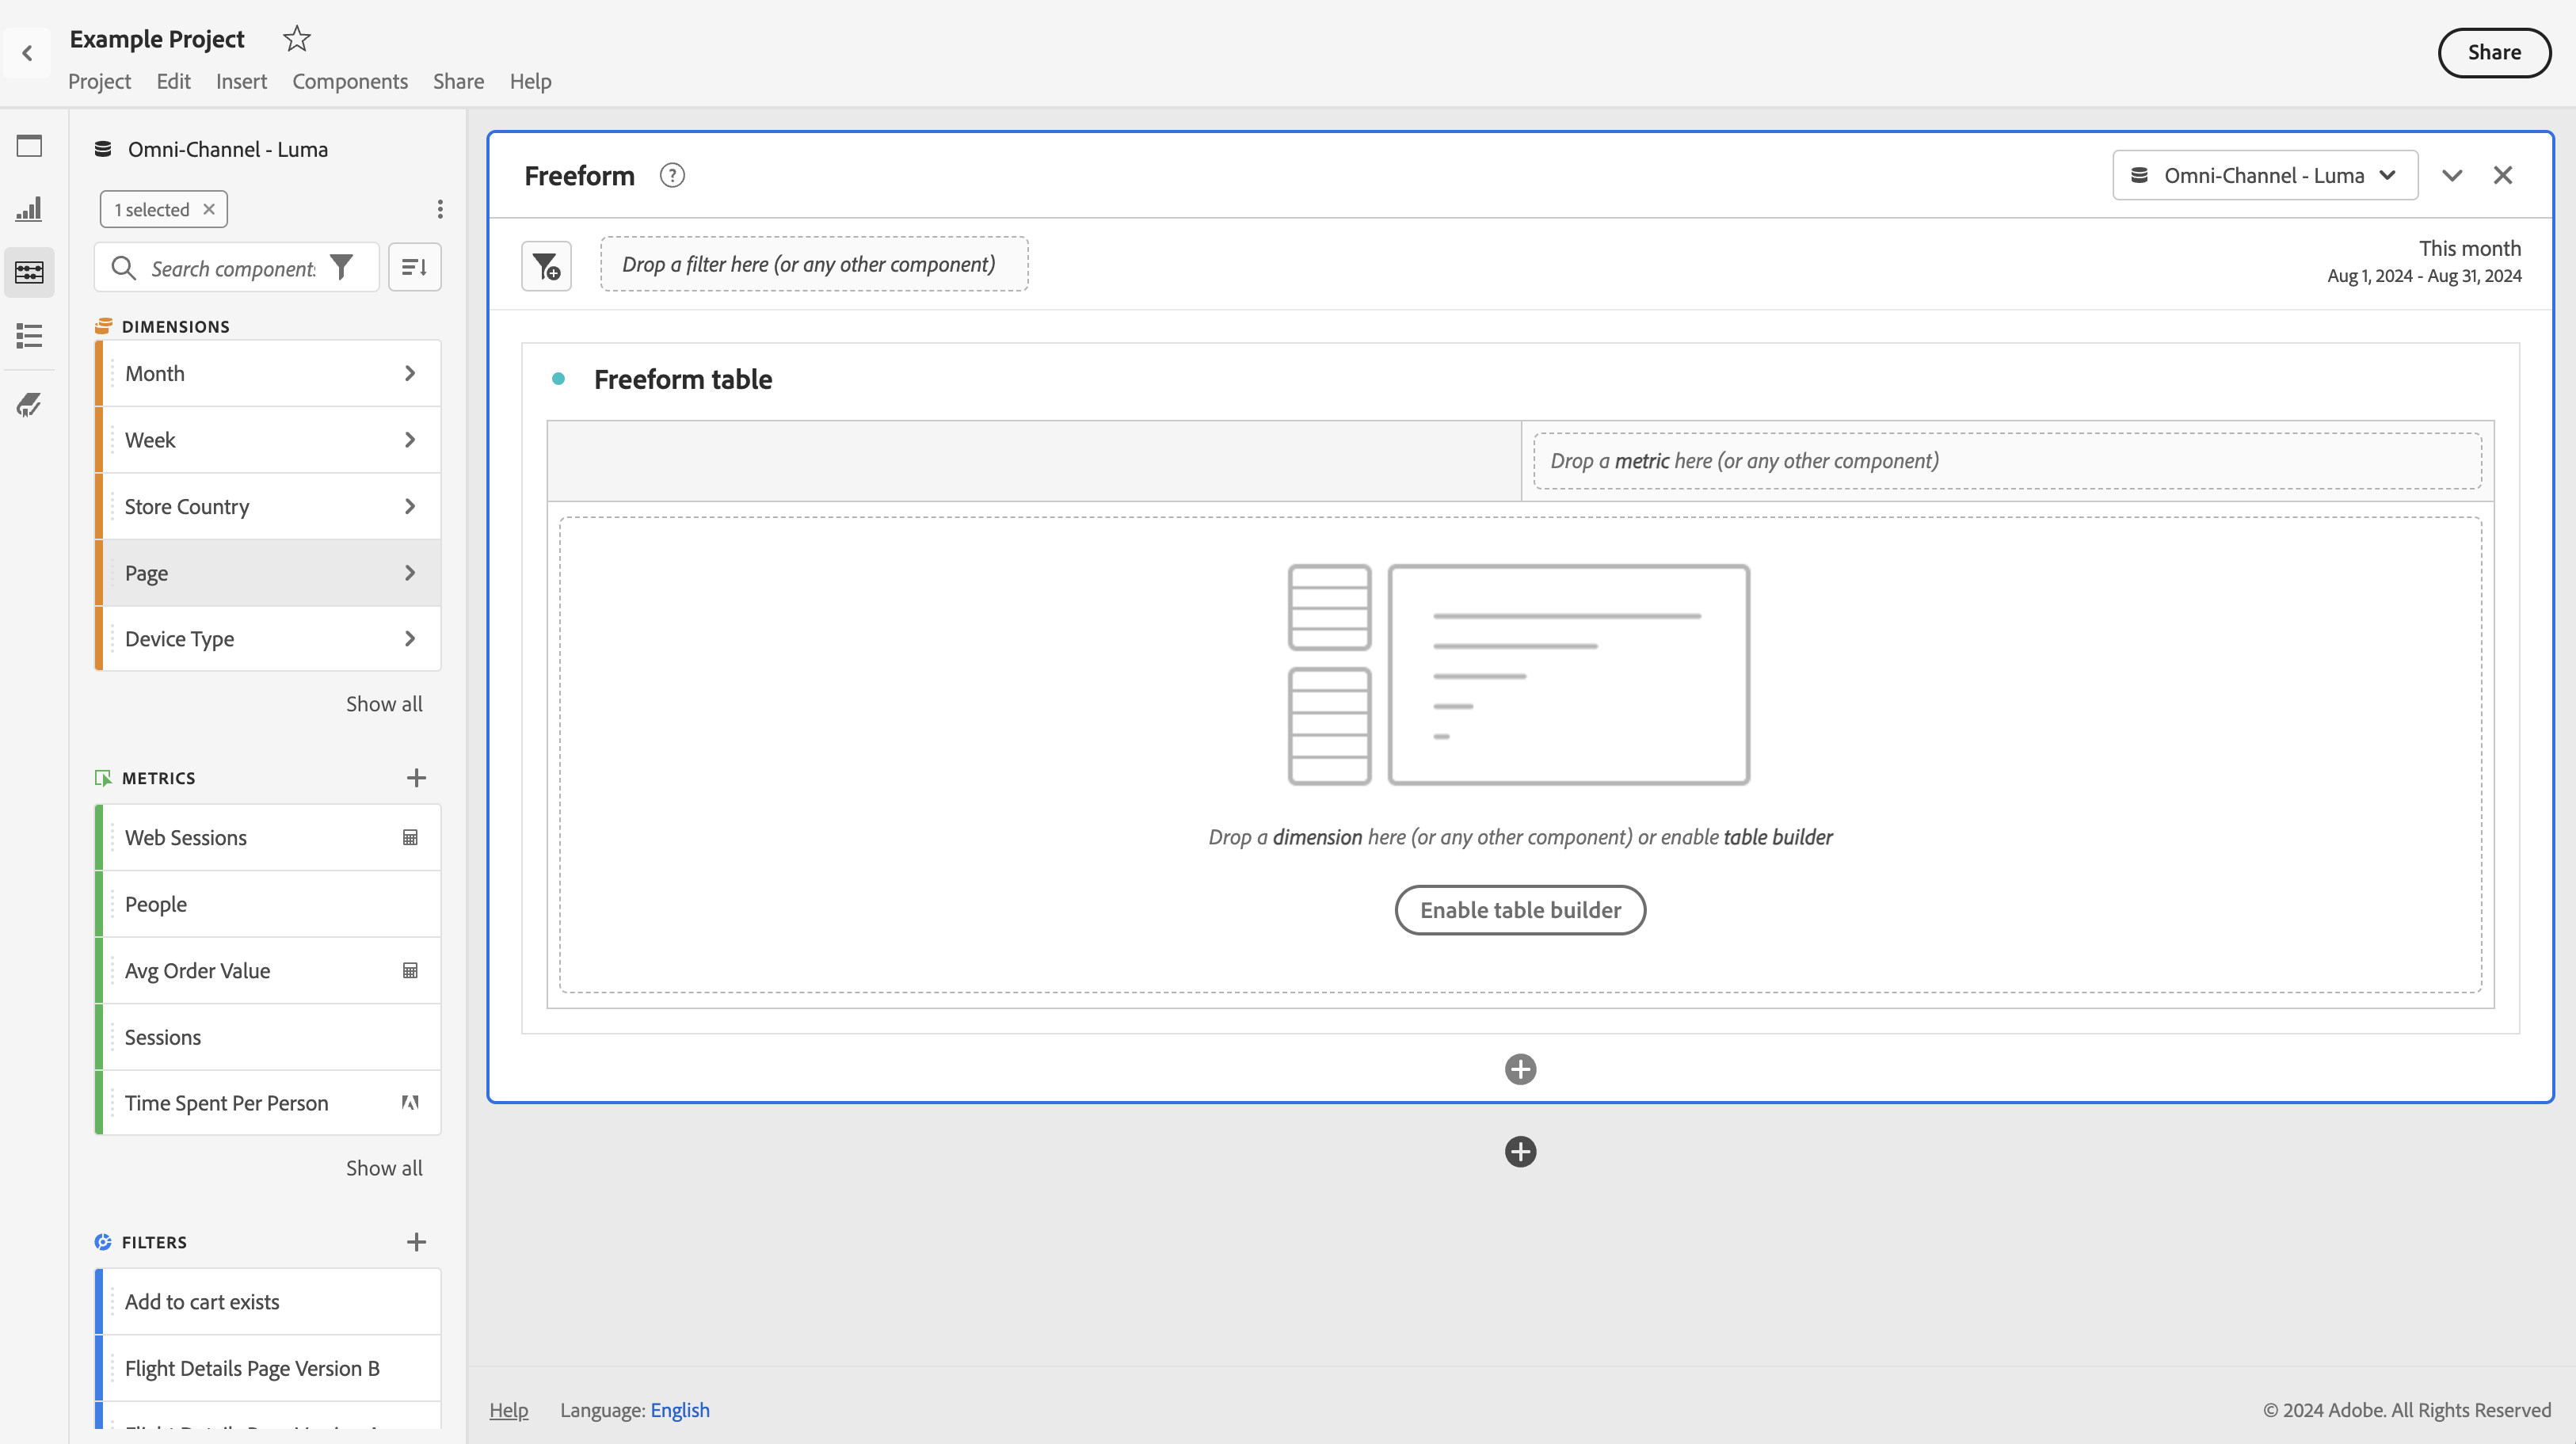Star the Example Project as favorite
The image size is (2576, 1444).
click(296, 39)
